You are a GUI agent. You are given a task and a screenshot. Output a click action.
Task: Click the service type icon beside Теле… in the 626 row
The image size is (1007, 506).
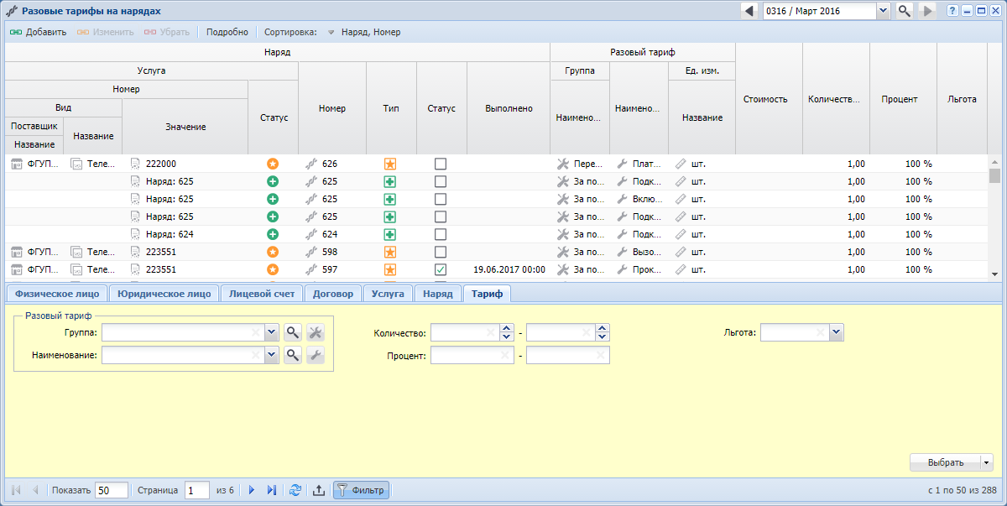click(76, 164)
